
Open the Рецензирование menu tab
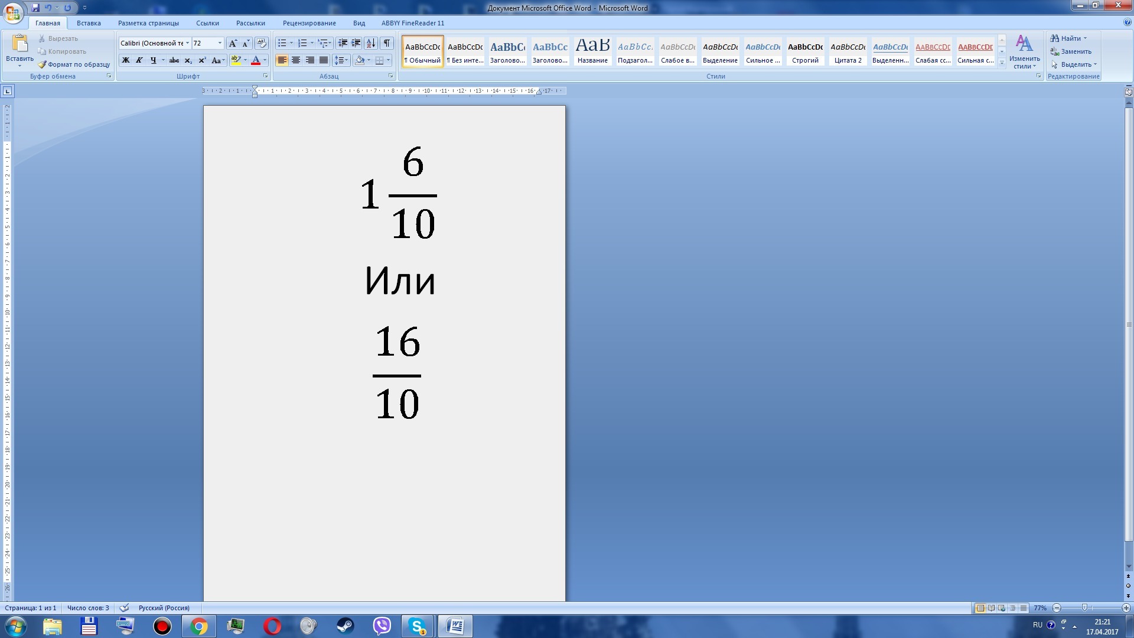[x=309, y=22]
